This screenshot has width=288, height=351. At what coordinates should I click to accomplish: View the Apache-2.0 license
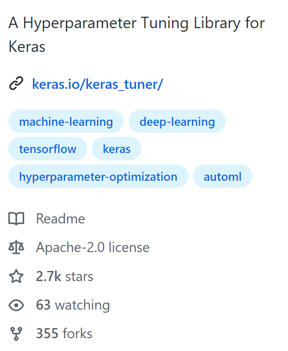click(93, 247)
